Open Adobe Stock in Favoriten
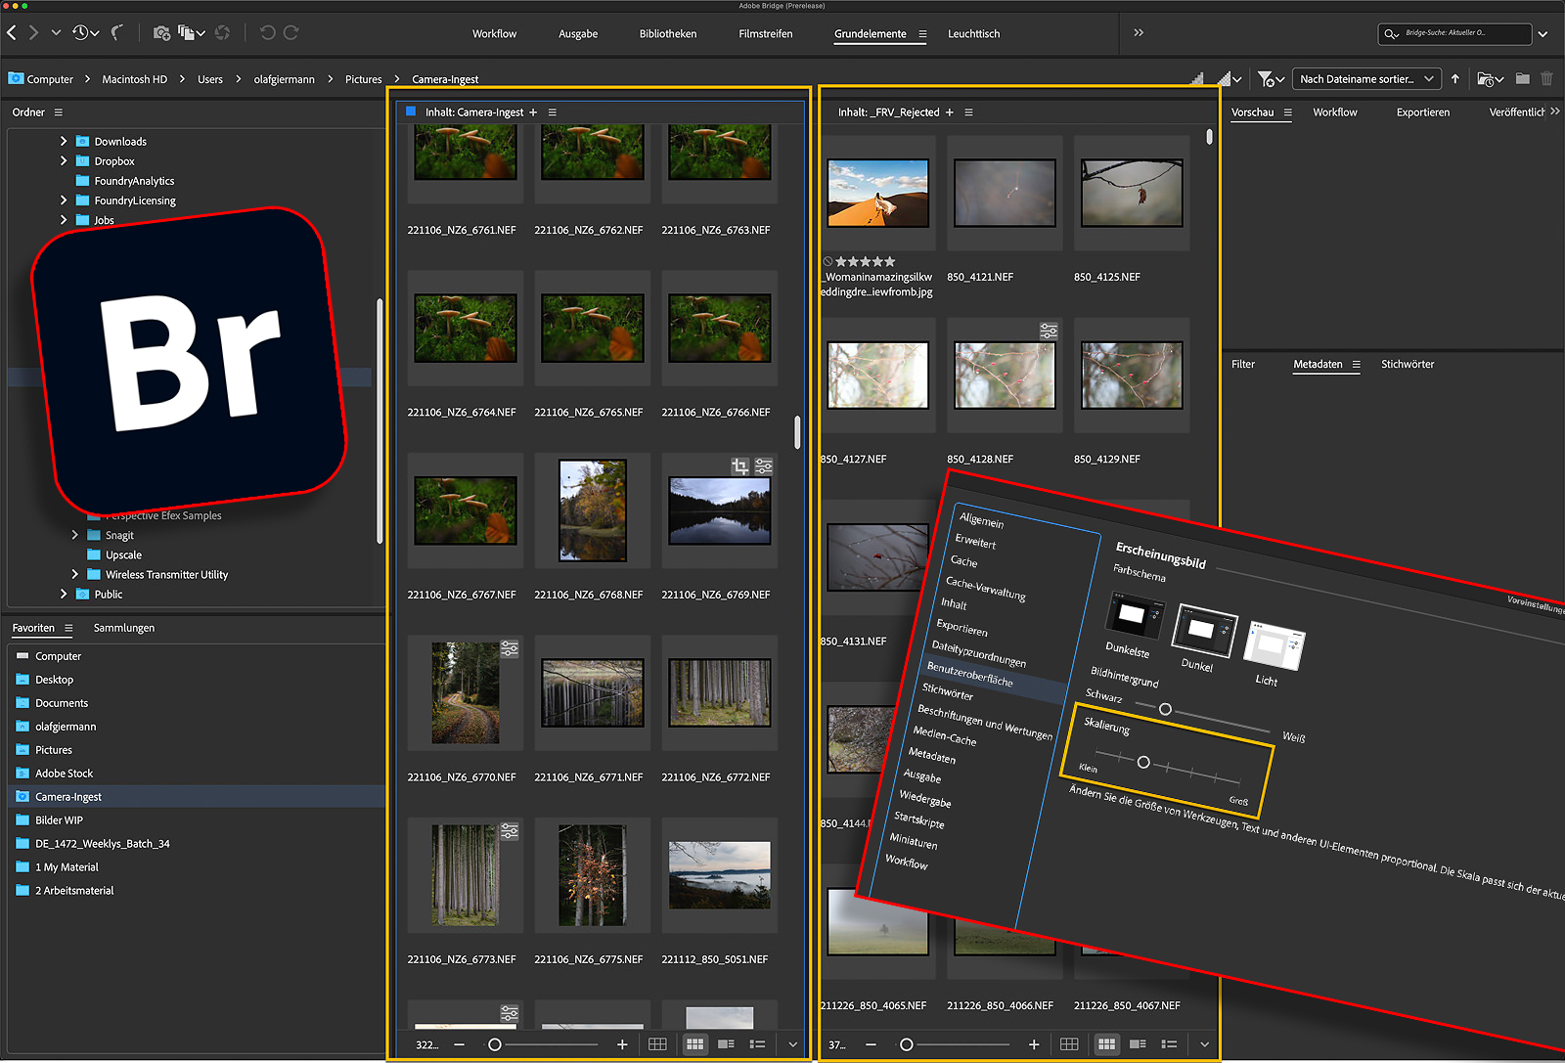1565x1063 pixels. (x=65, y=774)
